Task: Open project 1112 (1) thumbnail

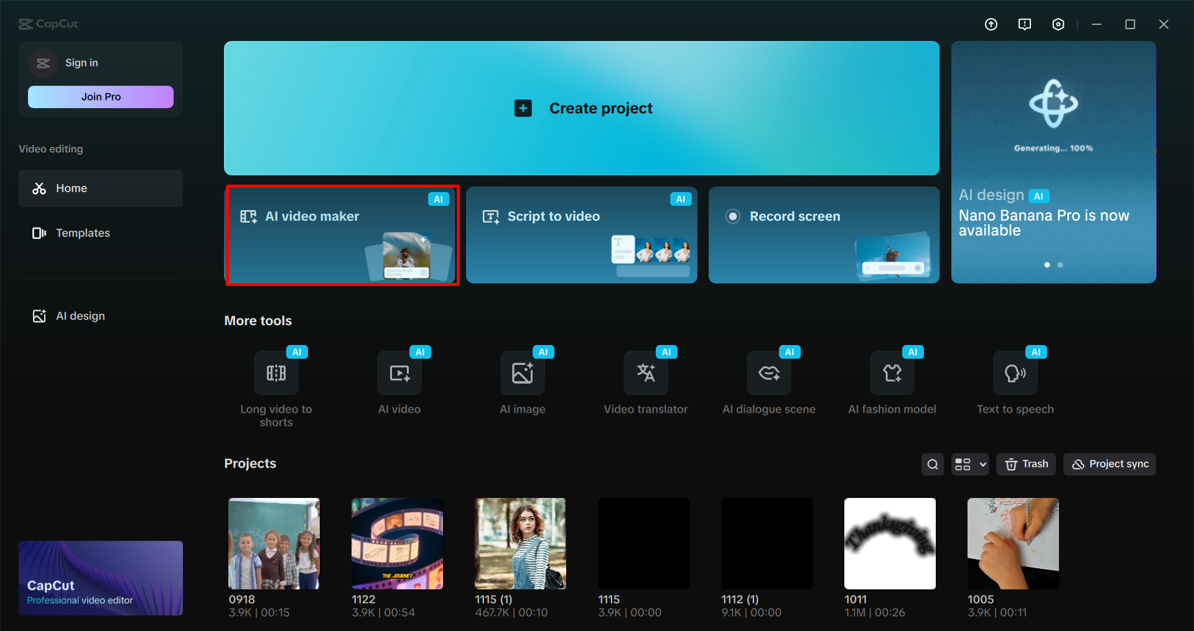Action: pyautogui.click(x=767, y=543)
